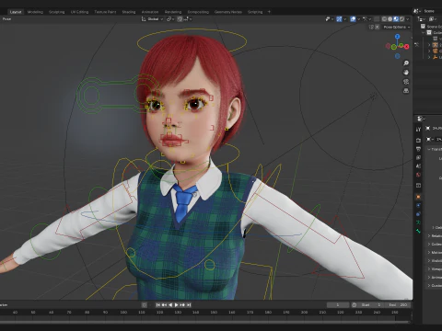This screenshot has width=442, height=331.
Task: Open the Rendering workspace tab
Action: pyautogui.click(x=173, y=12)
